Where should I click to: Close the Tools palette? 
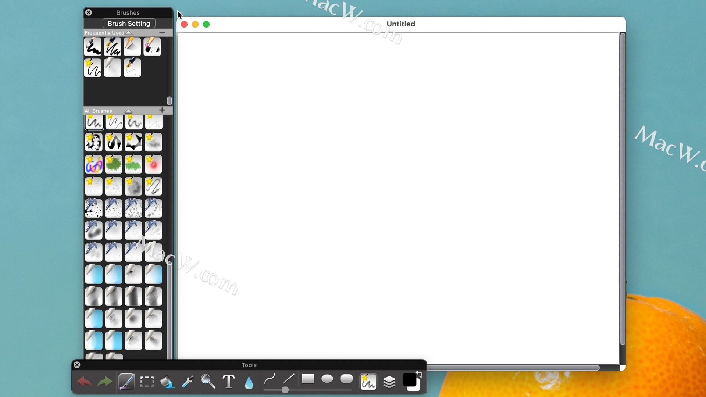[x=77, y=365]
